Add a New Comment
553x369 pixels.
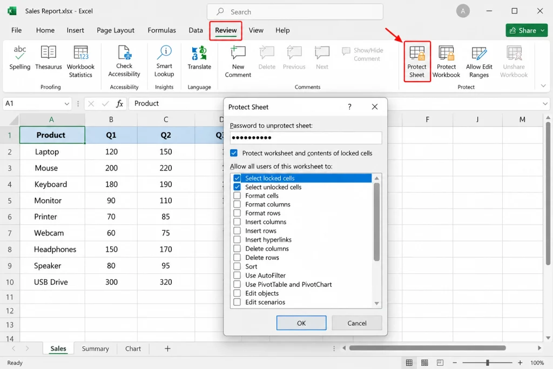[238, 62]
